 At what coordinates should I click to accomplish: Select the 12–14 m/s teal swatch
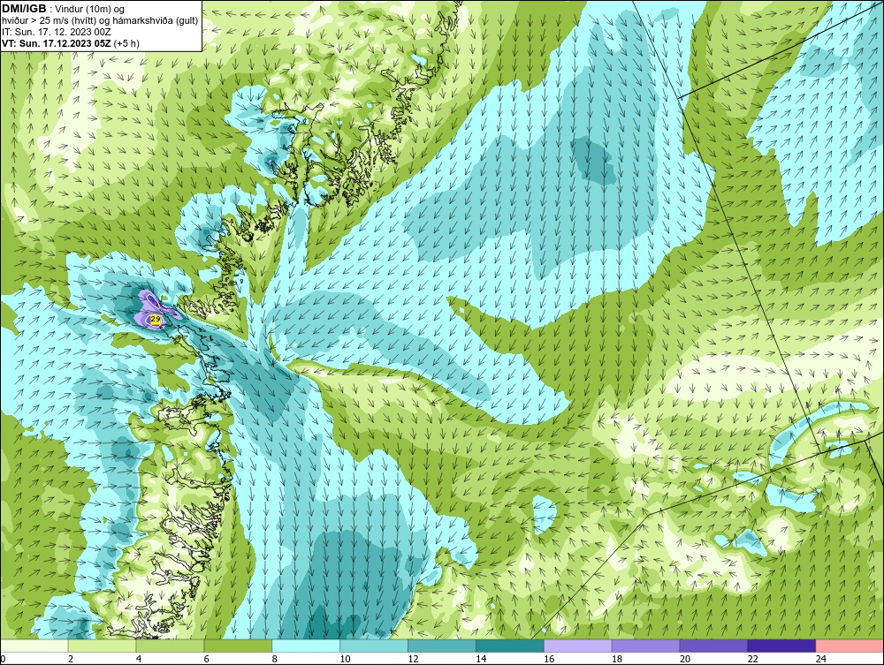(x=442, y=646)
